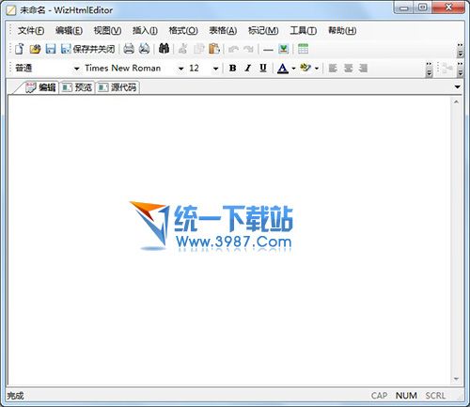Insert a horizontal line via toolbar
Screen dimensions: 470x407
pos(268,50)
